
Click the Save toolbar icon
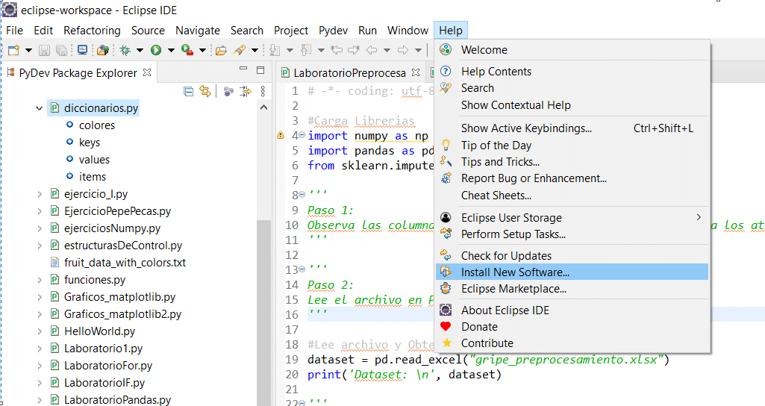click(44, 50)
